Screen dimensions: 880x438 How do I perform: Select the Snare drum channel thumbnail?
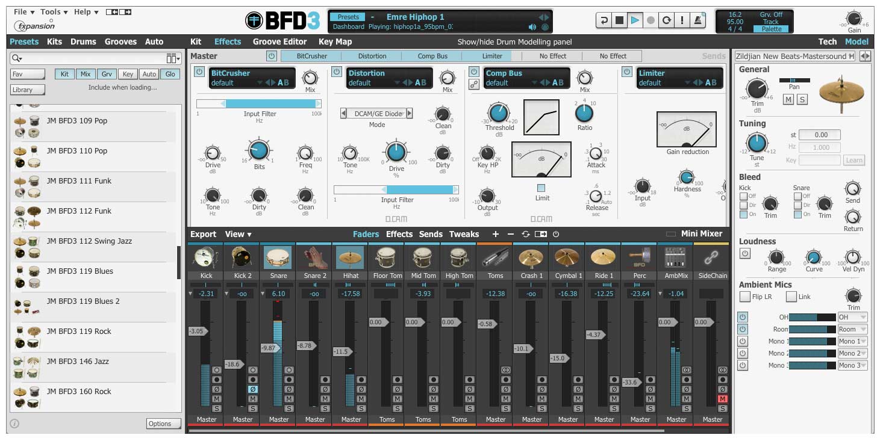click(x=278, y=258)
